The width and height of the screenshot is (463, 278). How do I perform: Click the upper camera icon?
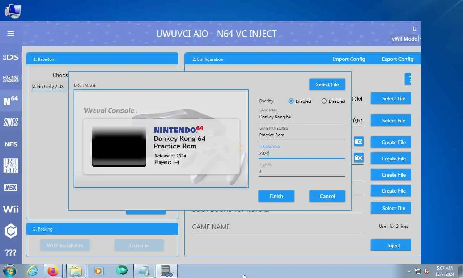pos(358,142)
